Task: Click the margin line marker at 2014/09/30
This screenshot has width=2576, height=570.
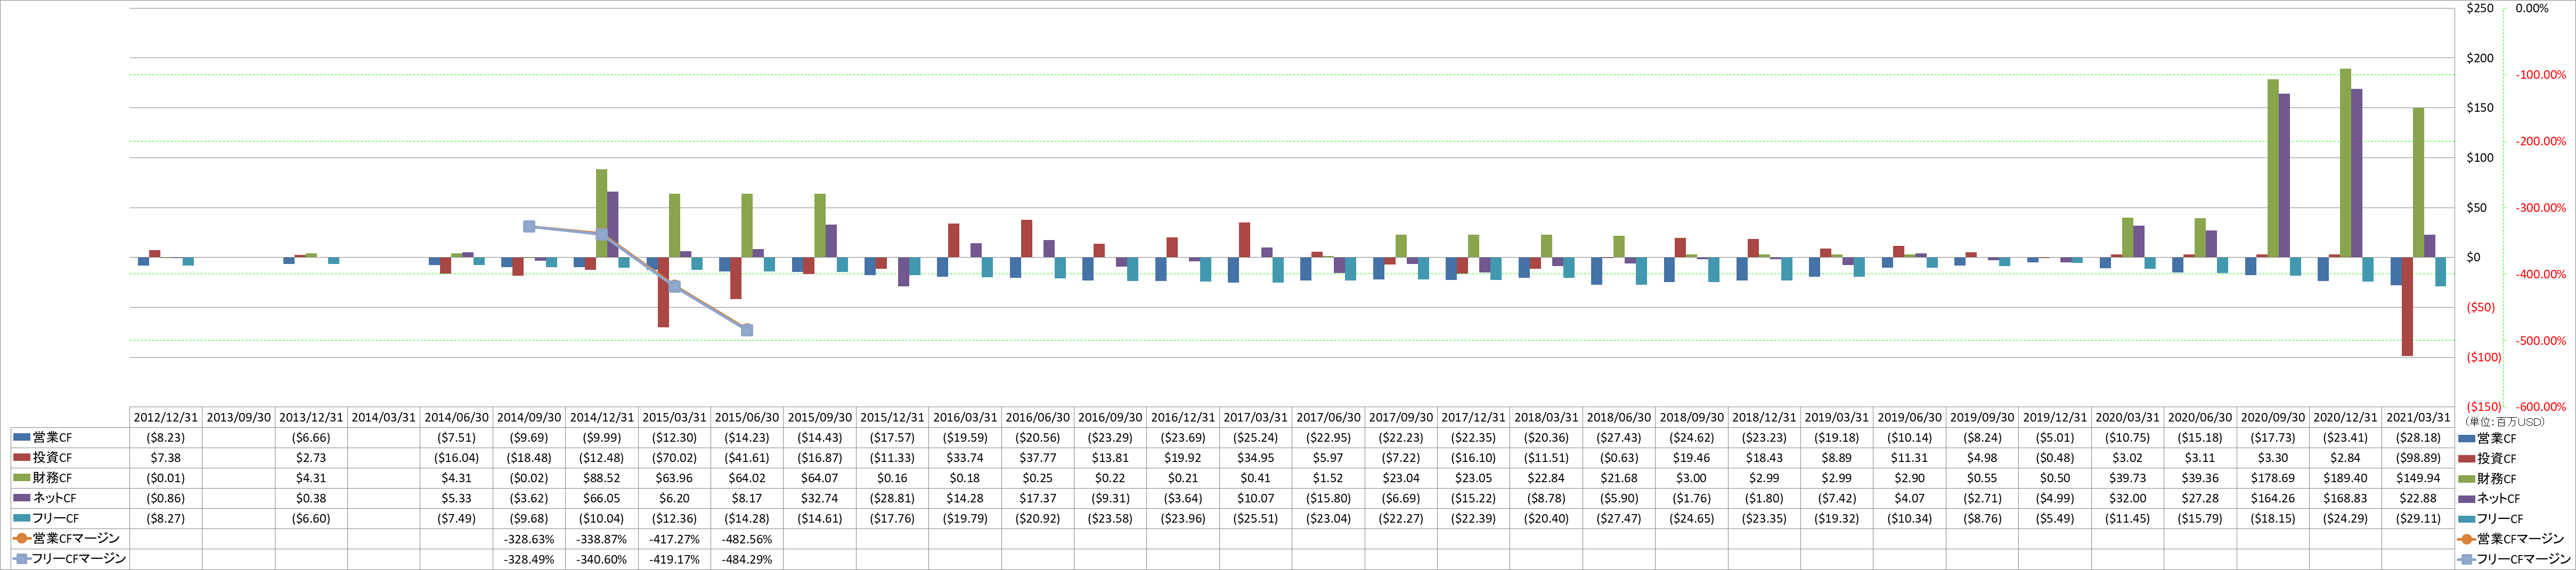Action: [529, 227]
